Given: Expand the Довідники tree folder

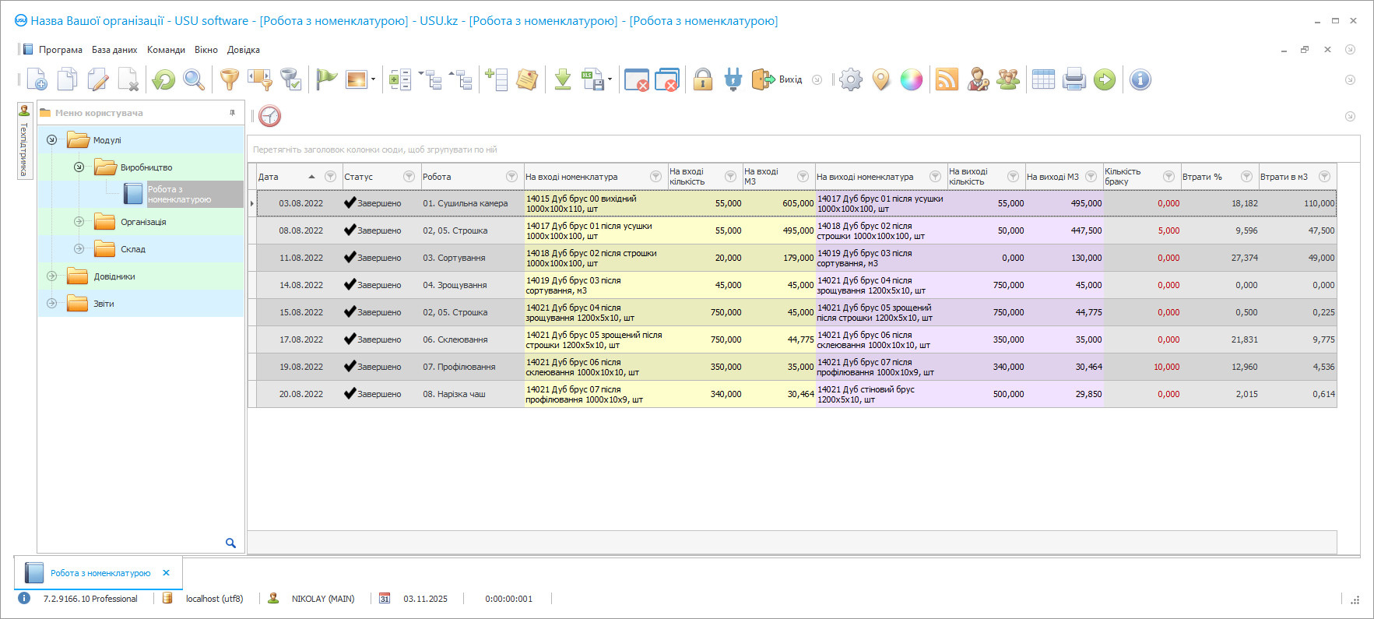Looking at the screenshot, I should 52,276.
